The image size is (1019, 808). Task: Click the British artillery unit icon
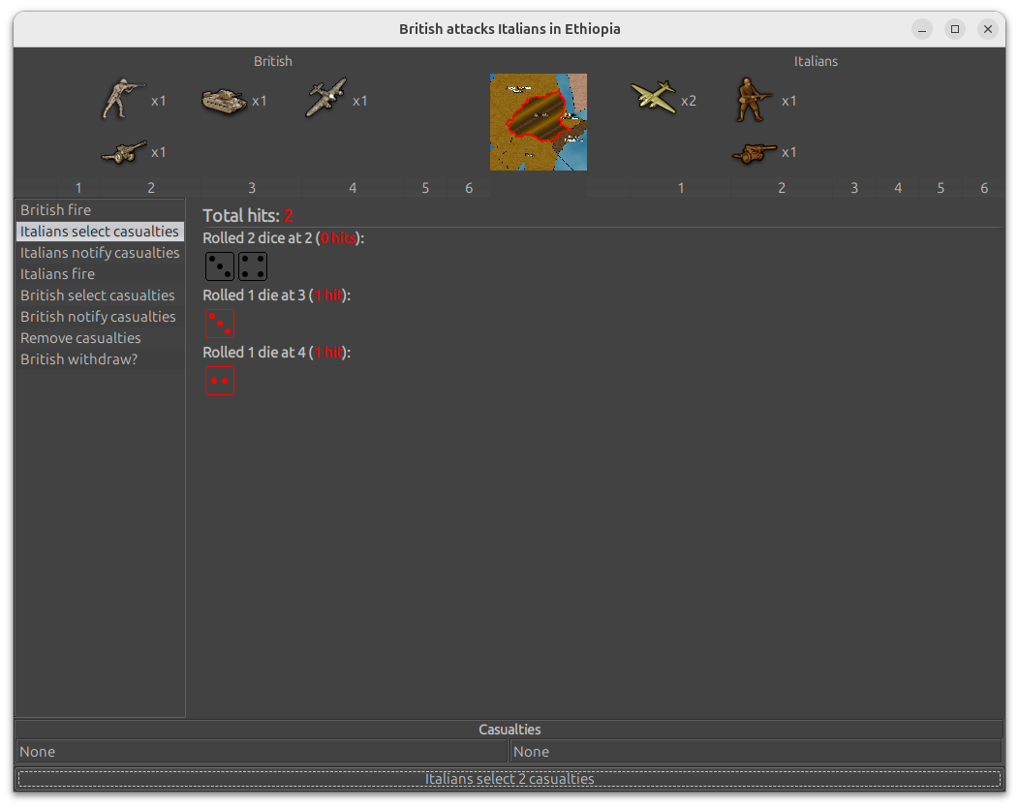[123, 152]
